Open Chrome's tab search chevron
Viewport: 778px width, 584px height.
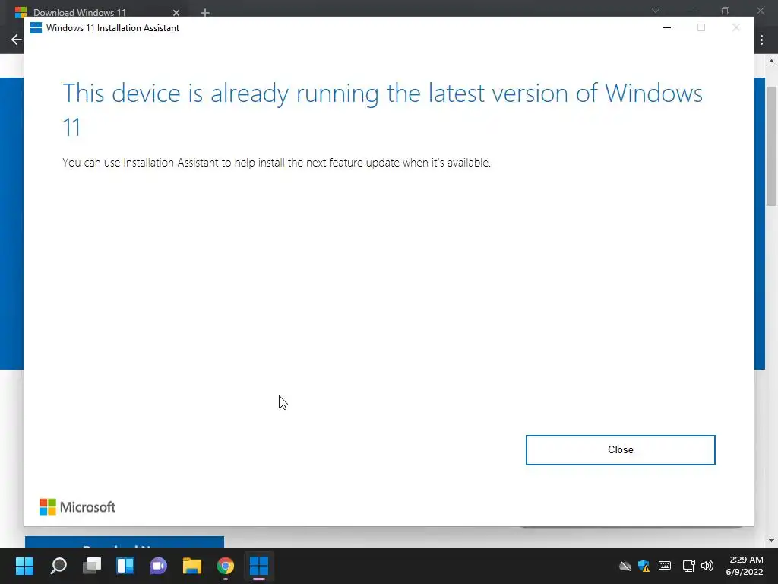[656, 11]
